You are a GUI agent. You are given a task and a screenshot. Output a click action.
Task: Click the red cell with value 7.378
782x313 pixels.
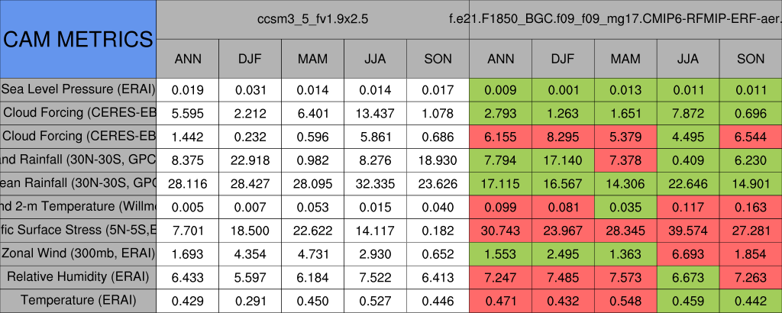point(625,160)
